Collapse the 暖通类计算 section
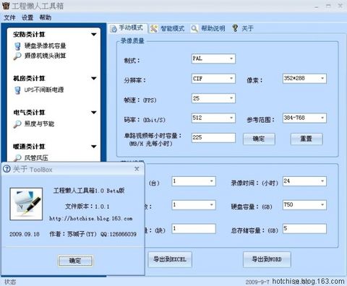 pyautogui.click(x=94, y=147)
